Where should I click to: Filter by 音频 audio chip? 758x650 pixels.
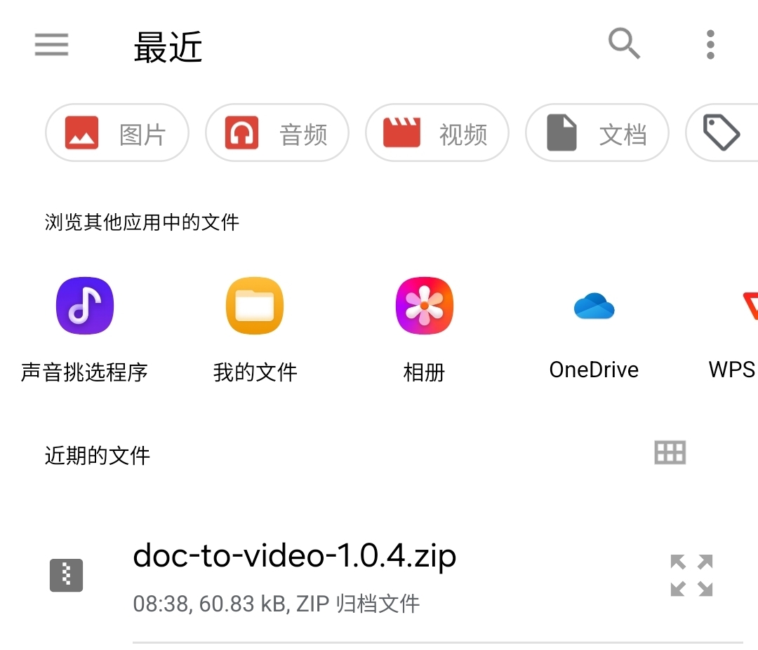click(x=277, y=133)
